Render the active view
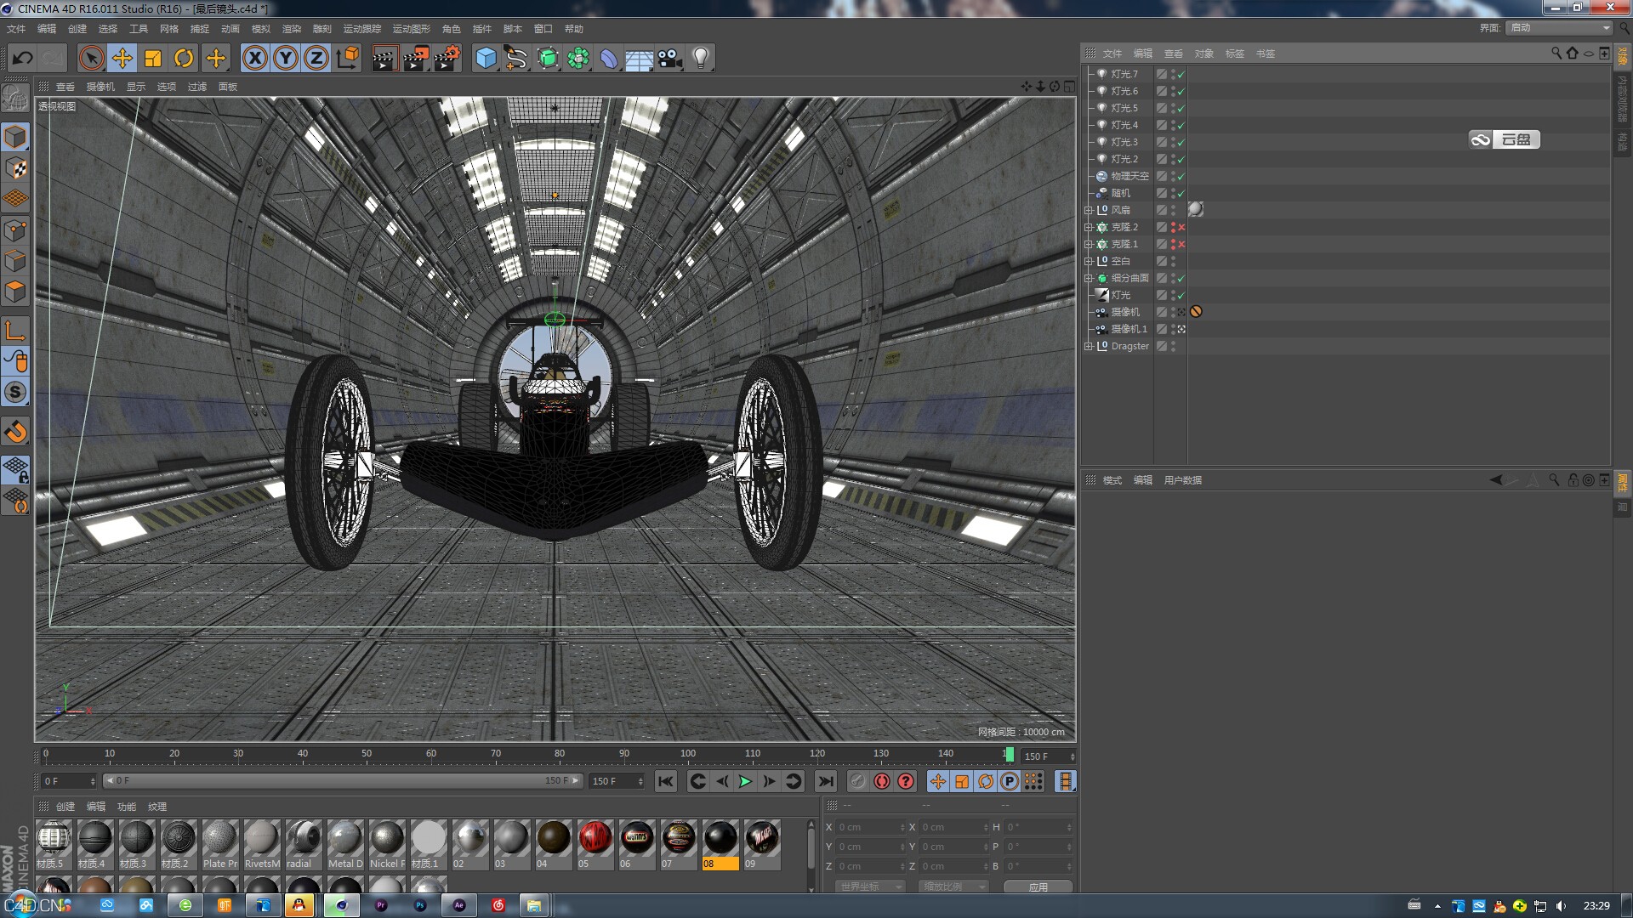The image size is (1633, 918). click(x=385, y=58)
